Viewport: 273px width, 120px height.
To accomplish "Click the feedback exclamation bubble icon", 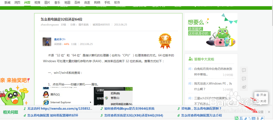I will click(x=244, y=70).
